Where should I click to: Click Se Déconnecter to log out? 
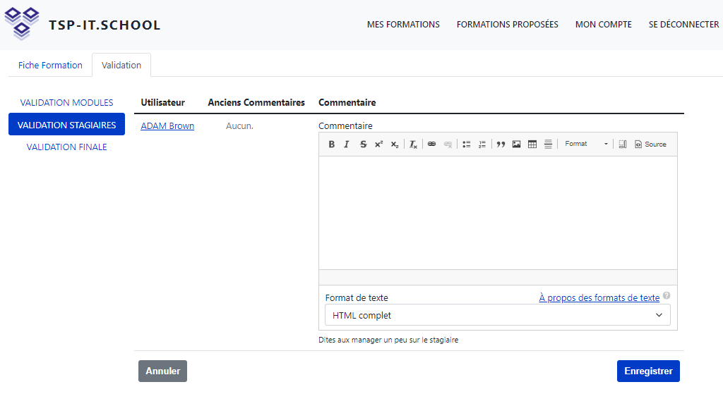pyautogui.click(x=683, y=25)
